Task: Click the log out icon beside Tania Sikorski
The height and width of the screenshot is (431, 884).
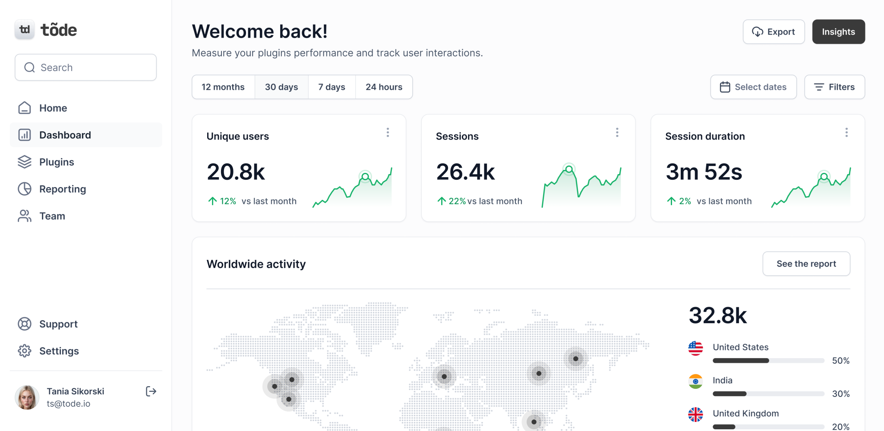Action: pos(151,391)
